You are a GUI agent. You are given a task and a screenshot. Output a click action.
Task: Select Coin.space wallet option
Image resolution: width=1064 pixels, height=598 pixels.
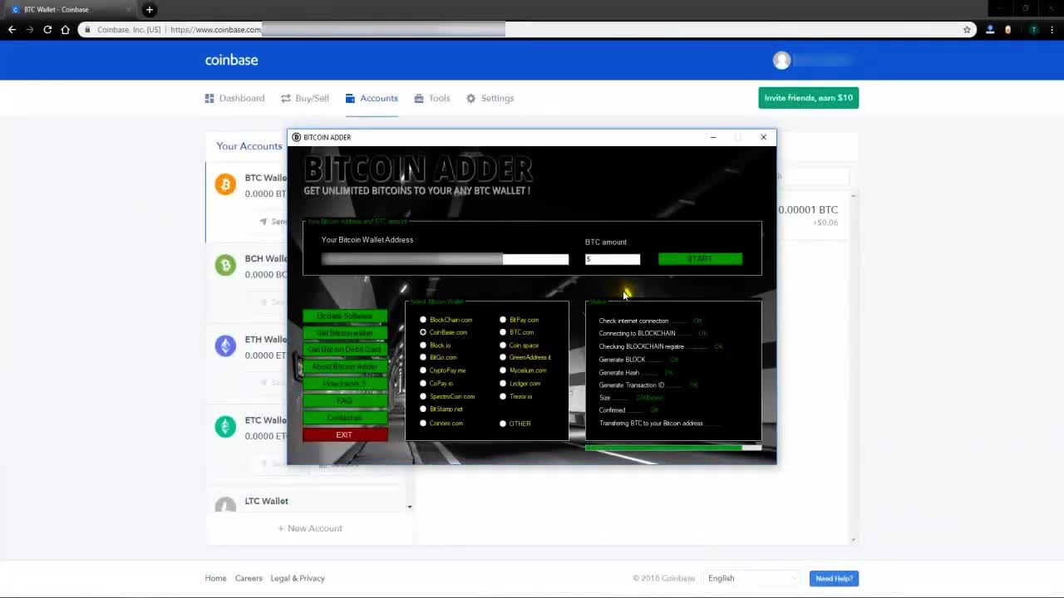[x=503, y=346]
